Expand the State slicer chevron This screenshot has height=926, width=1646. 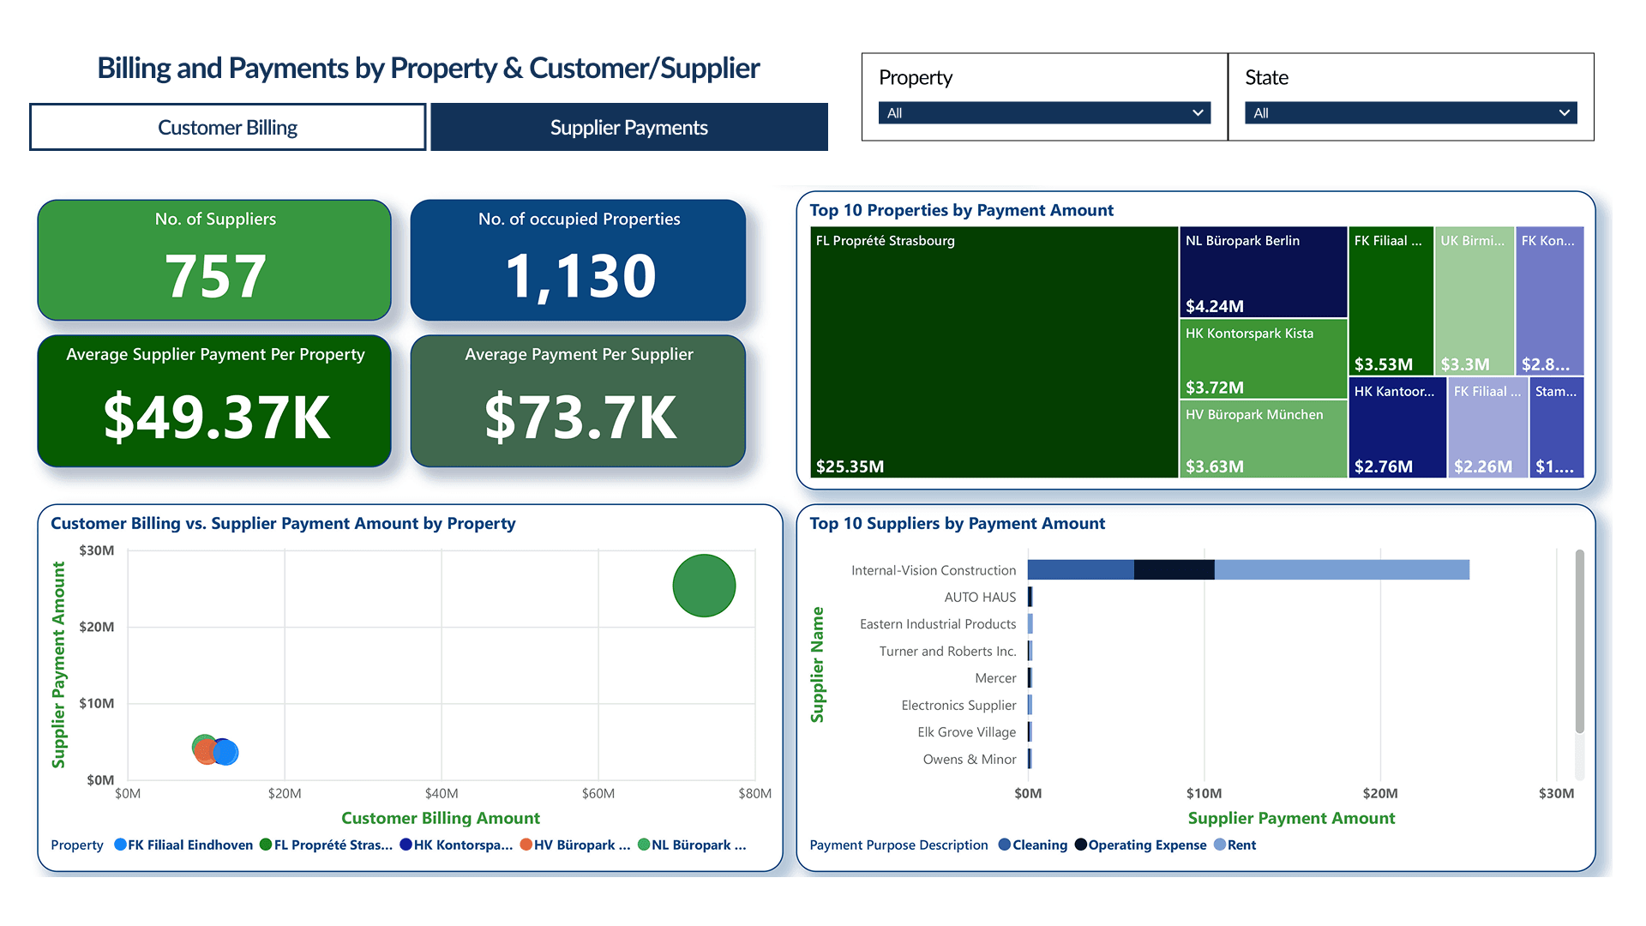1565,112
